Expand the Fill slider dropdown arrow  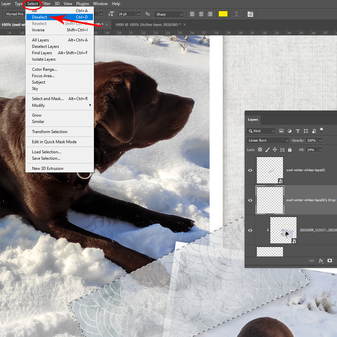point(320,150)
